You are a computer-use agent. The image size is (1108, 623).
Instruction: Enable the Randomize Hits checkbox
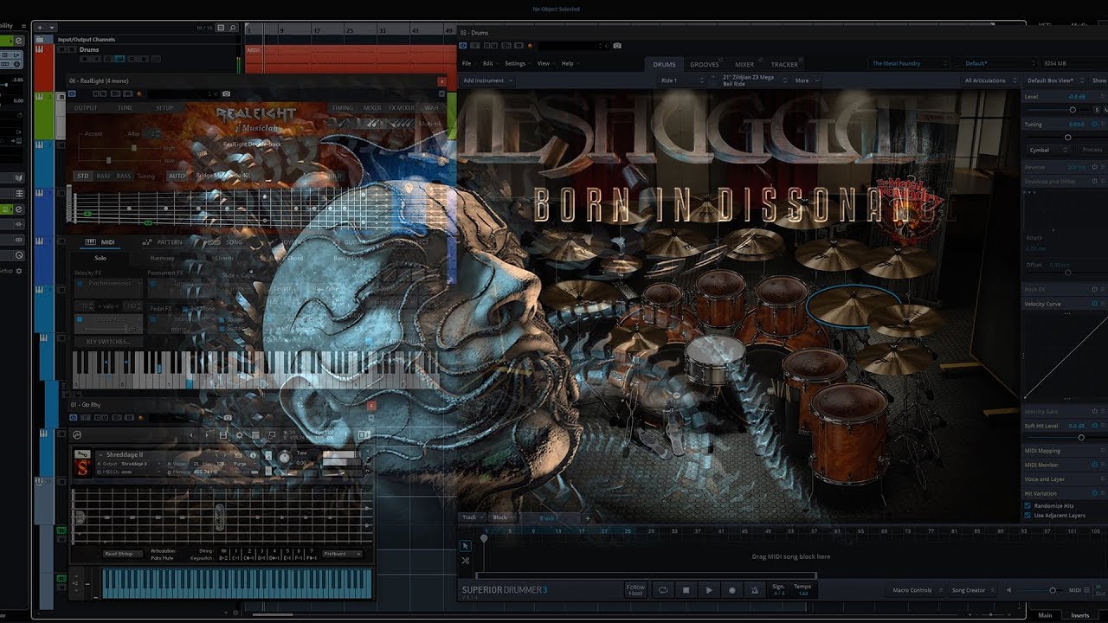click(x=1027, y=504)
